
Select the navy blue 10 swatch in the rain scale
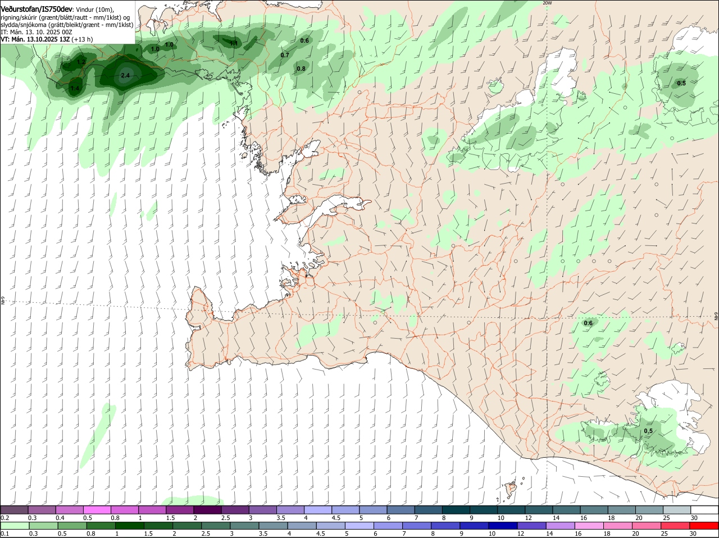click(503, 526)
